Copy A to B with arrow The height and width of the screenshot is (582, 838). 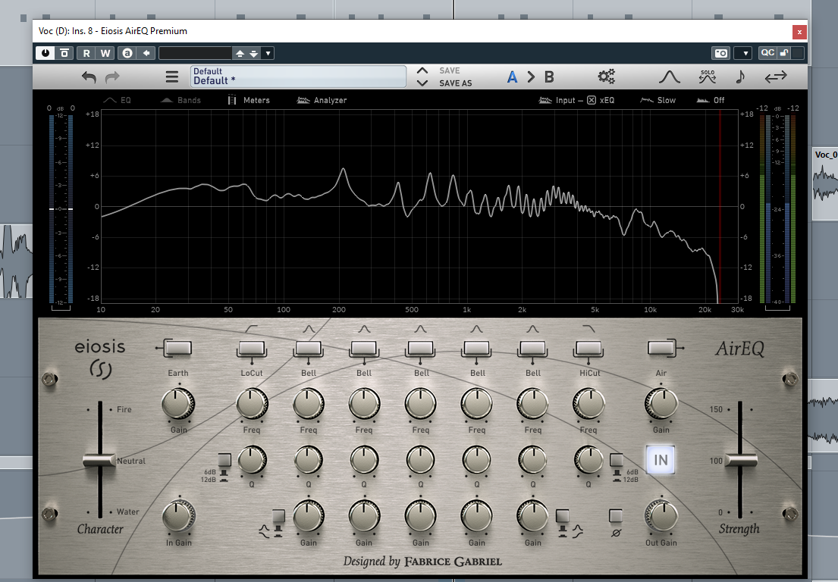point(531,77)
